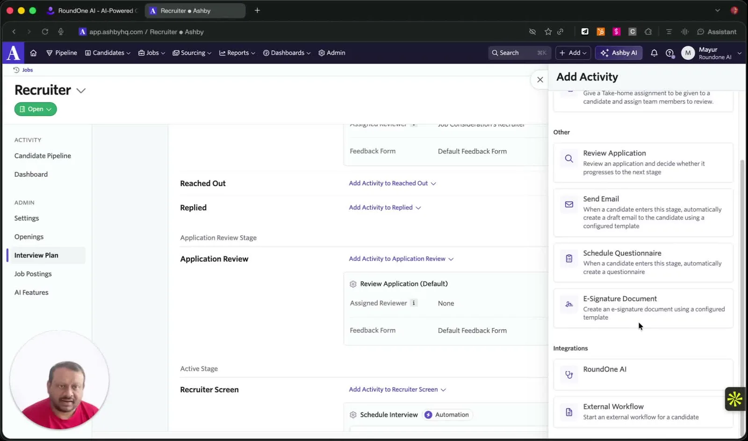The height and width of the screenshot is (441, 748).
Task: Open AI Features in sidebar
Action: [31, 293]
